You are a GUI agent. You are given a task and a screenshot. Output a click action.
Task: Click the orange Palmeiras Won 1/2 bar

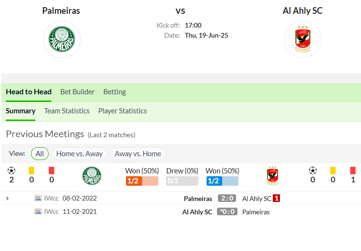142,181
